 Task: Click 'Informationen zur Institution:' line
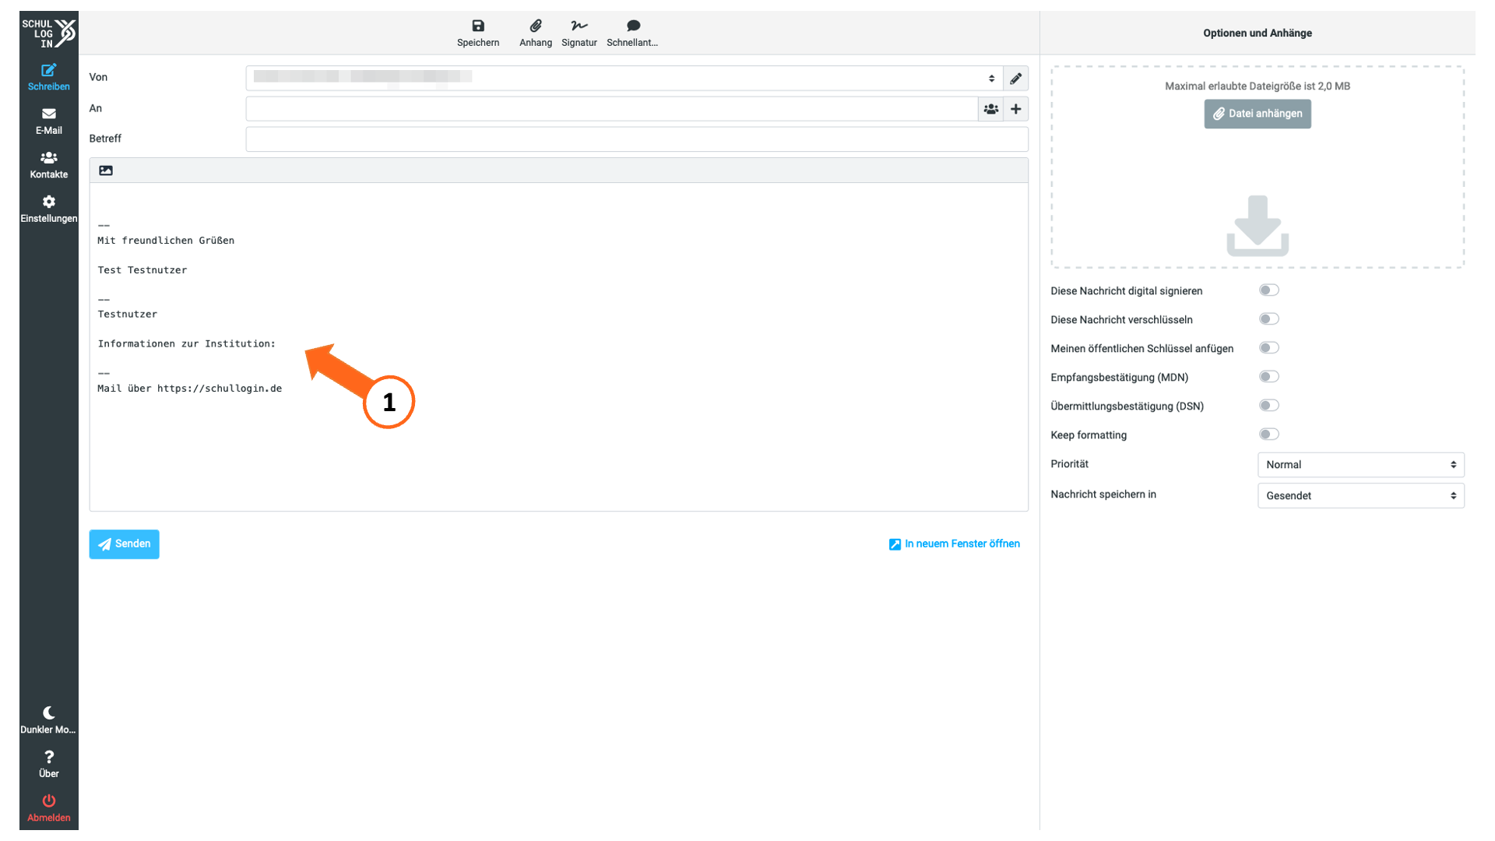click(187, 343)
